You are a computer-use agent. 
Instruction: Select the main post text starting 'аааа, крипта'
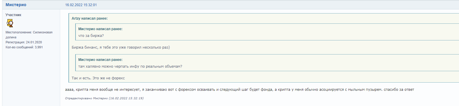point(240,89)
